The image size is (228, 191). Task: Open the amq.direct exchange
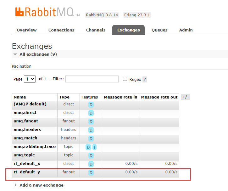[x=25, y=112]
